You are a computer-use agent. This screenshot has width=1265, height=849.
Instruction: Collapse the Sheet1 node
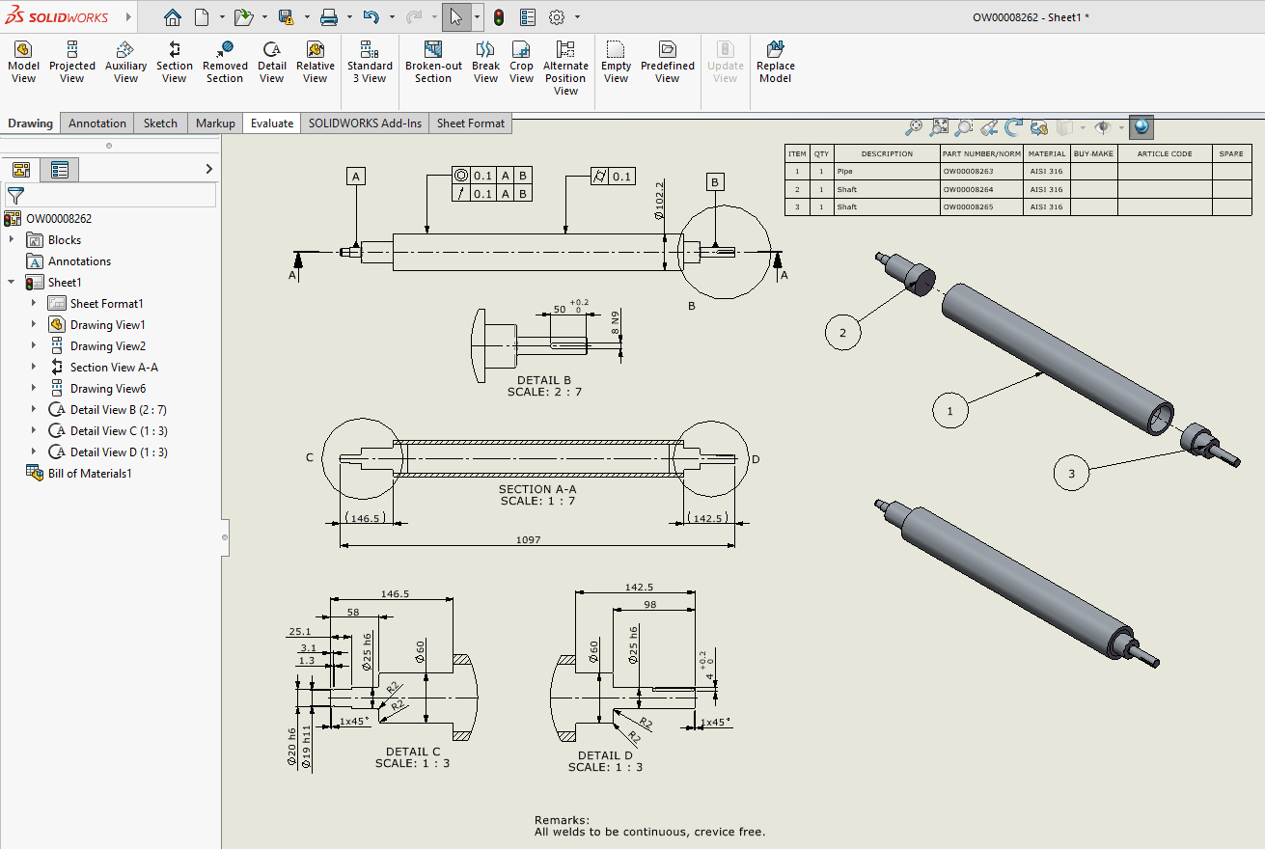[x=13, y=282]
